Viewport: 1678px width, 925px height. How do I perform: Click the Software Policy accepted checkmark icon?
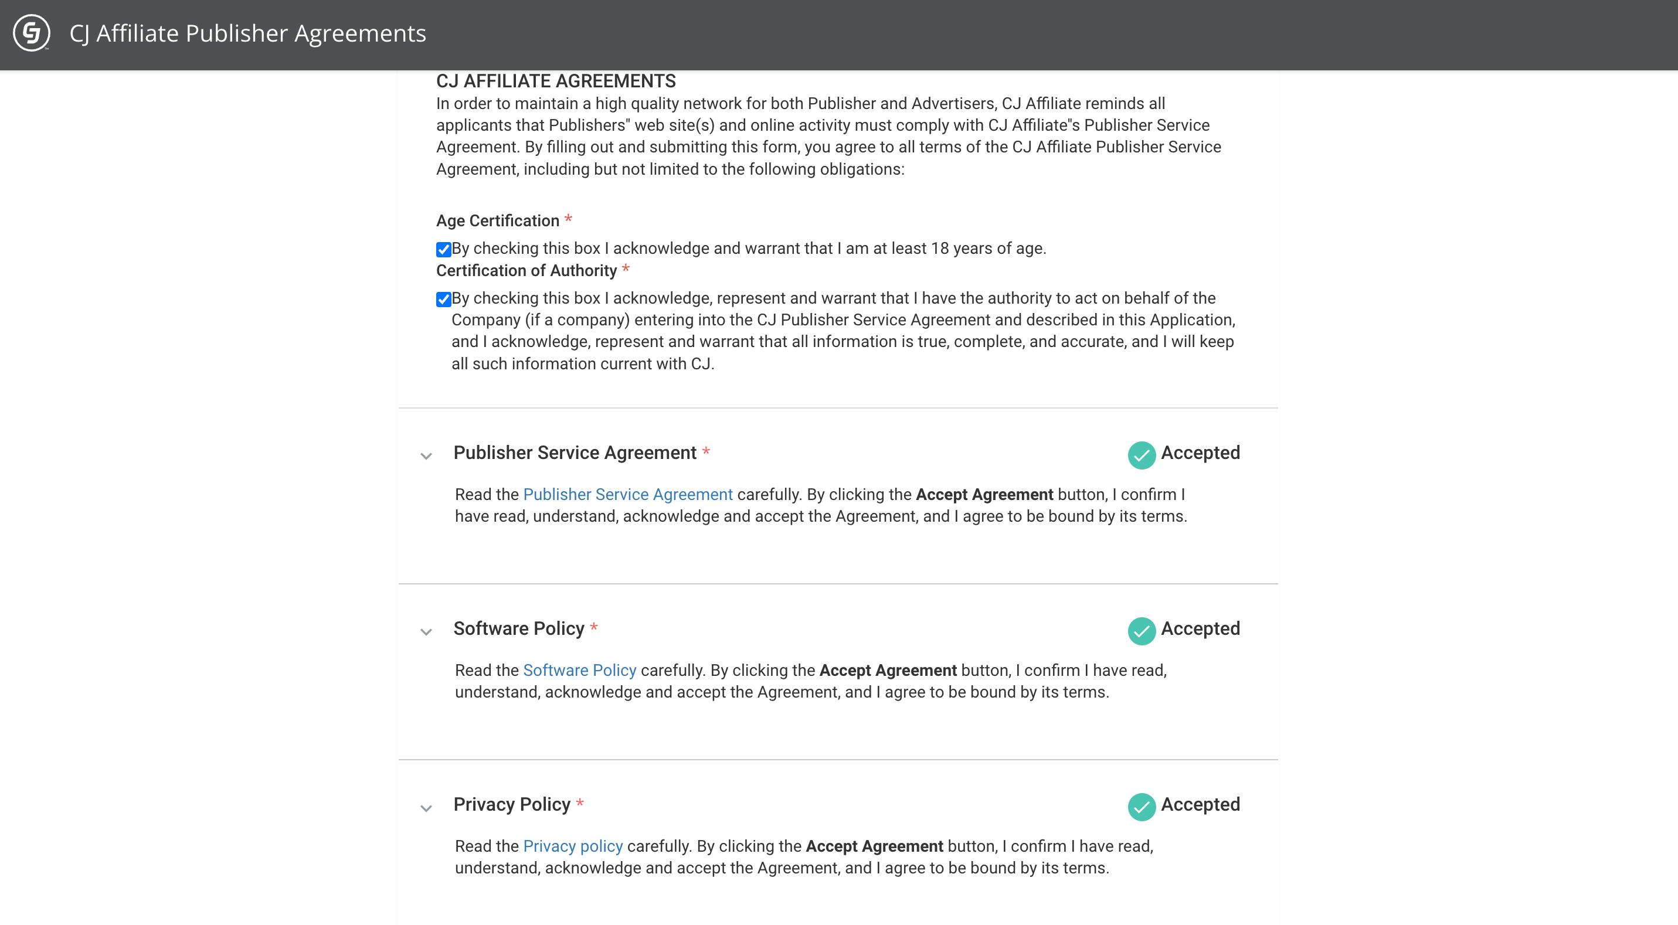[x=1142, y=631]
